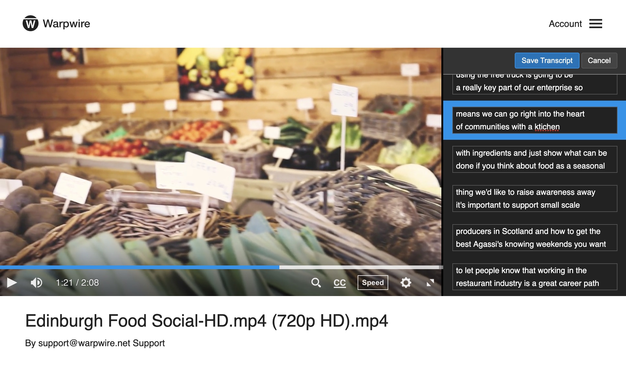
Task: Edit the highlighted 'means we can go' caption
Action: coord(534,120)
